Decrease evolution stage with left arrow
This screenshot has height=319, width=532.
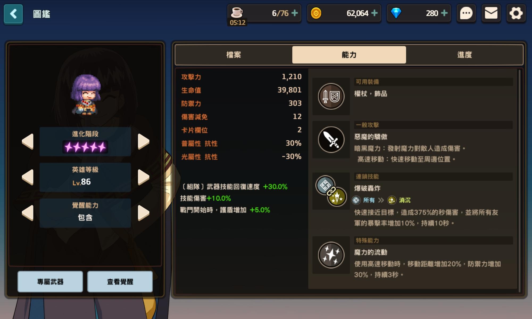[28, 141]
